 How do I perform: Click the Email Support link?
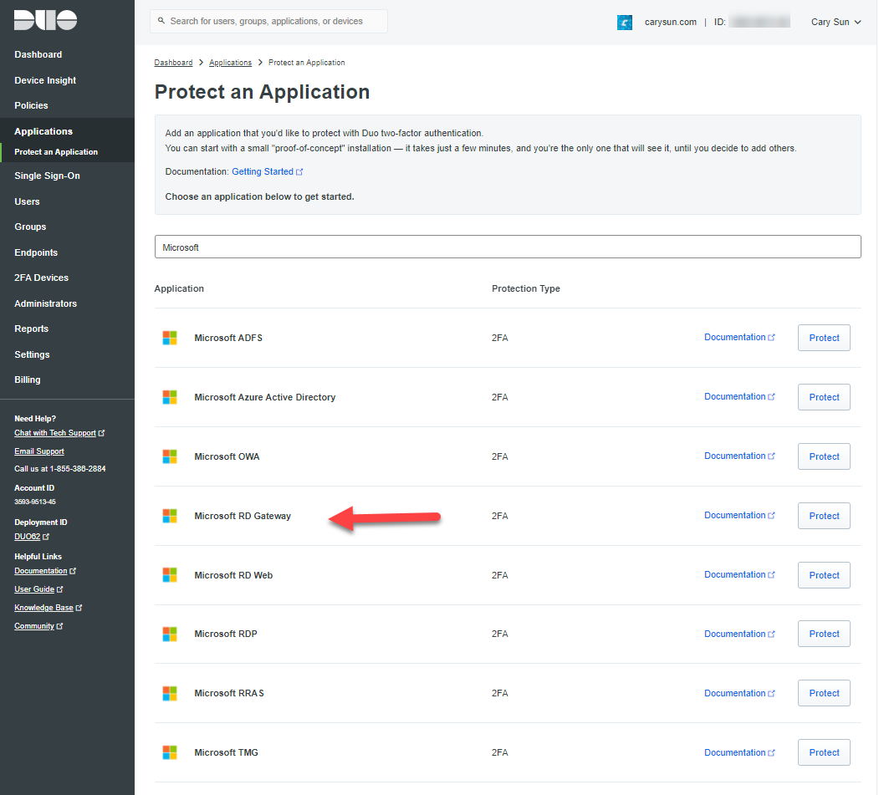click(39, 451)
